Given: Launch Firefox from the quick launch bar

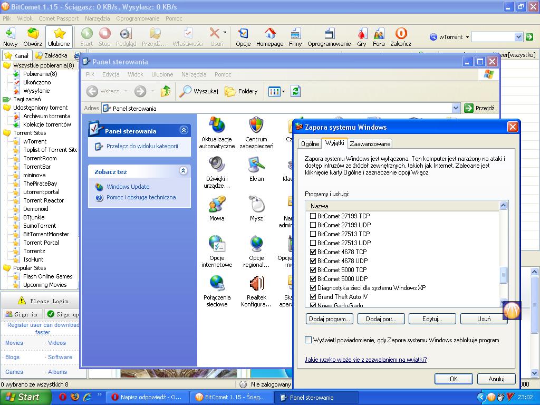Looking at the screenshot, I should 75,397.
